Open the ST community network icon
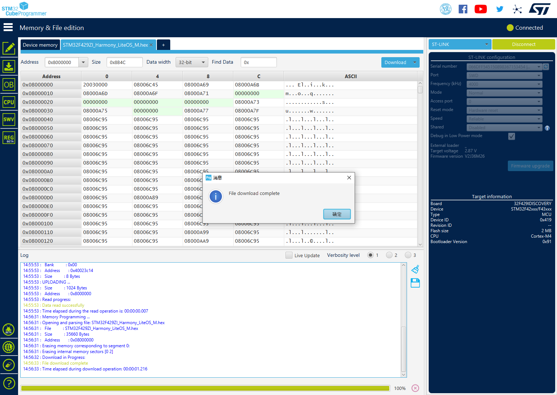The image size is (557, 395). coord(517,9)
